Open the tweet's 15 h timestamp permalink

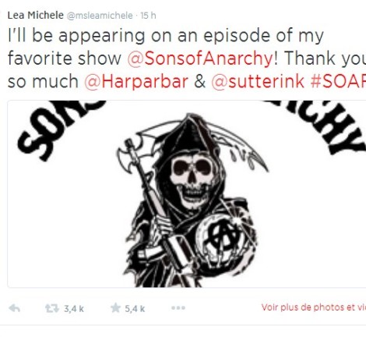click(148, 16)
